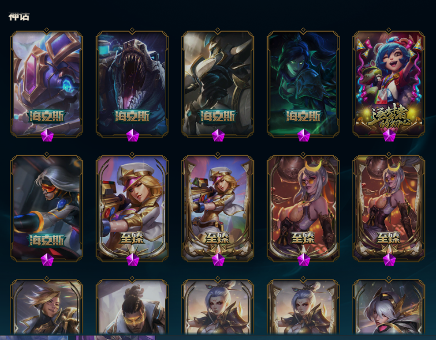436x340 pixels.
Task: Click purple gem under plain-border gunner 至臻 card
Action: coord(133,260)
